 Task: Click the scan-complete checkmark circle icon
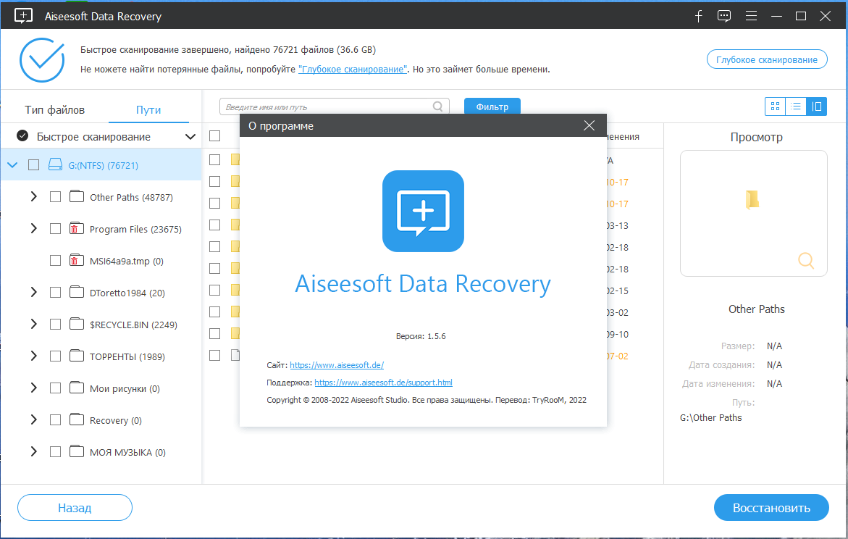[x=42, y=60]
